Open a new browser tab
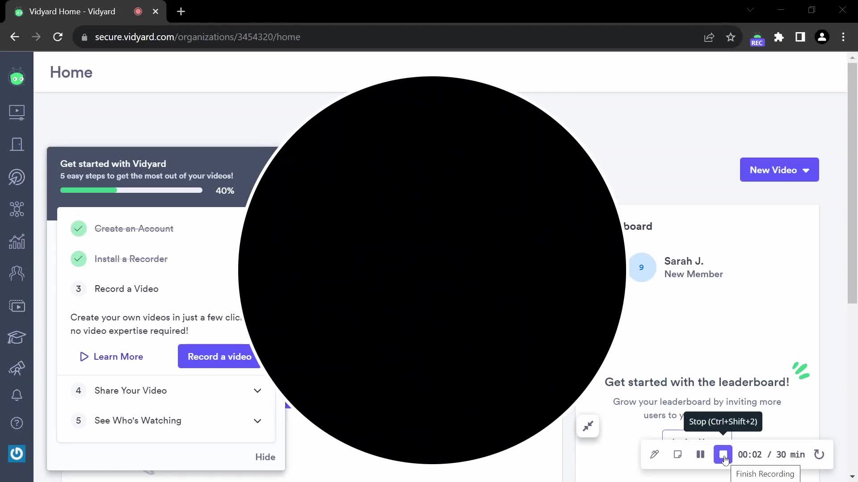858x482 pixels. coord(181,12)
